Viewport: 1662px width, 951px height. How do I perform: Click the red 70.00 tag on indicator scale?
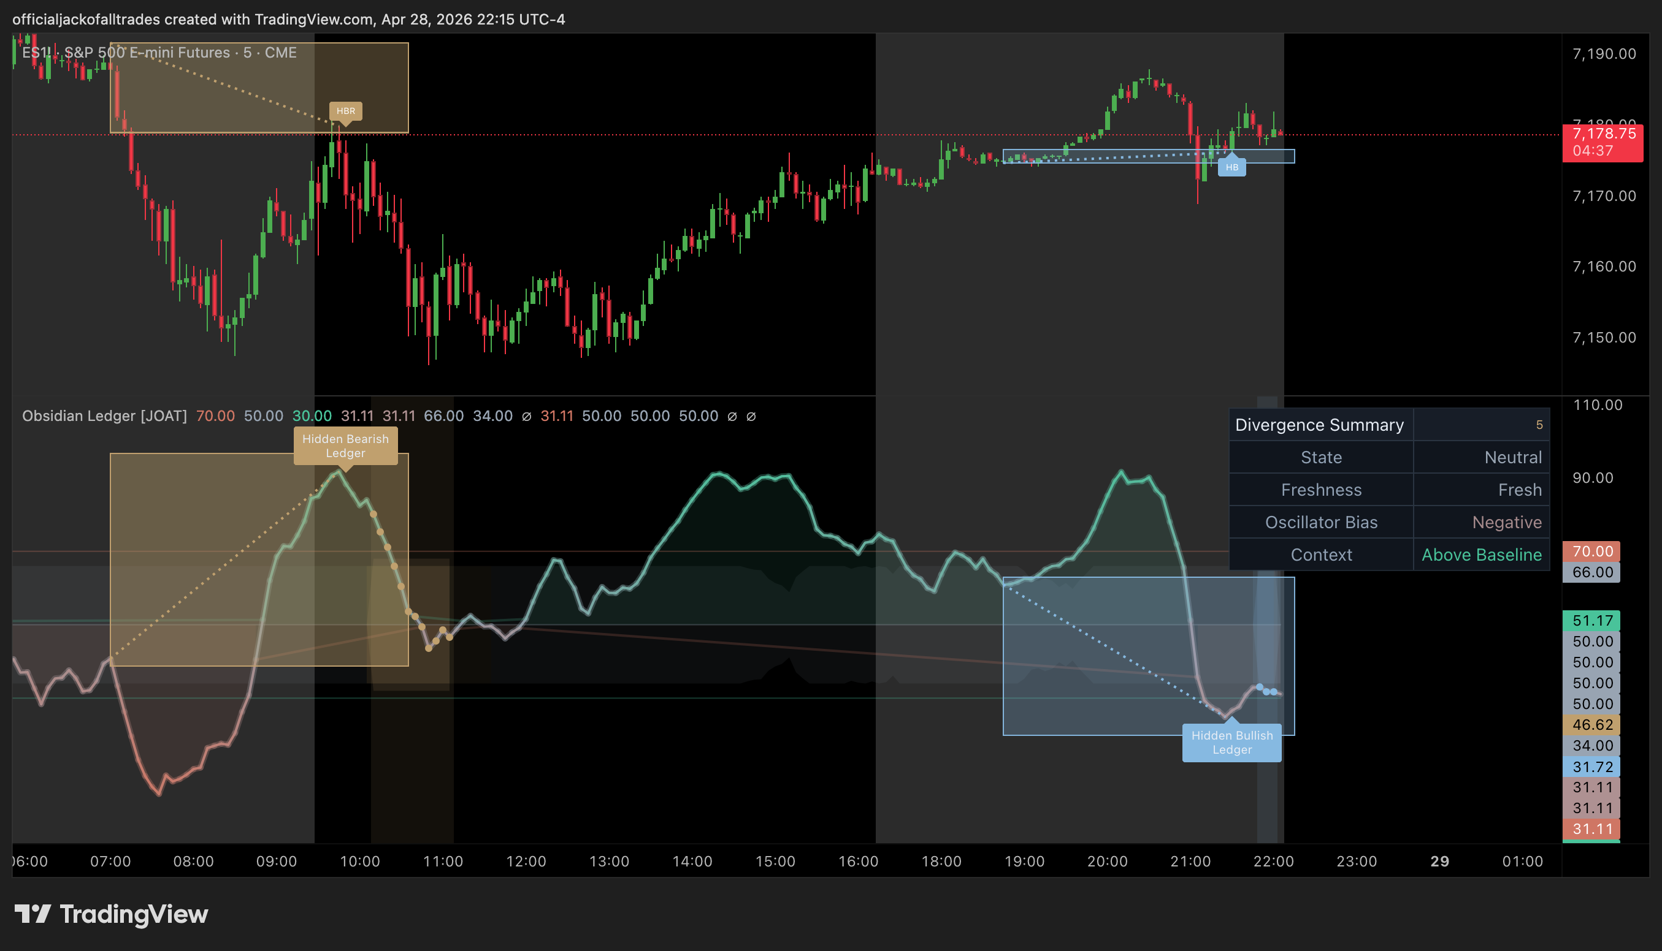pyautogui.click(x=1591, y=551)
